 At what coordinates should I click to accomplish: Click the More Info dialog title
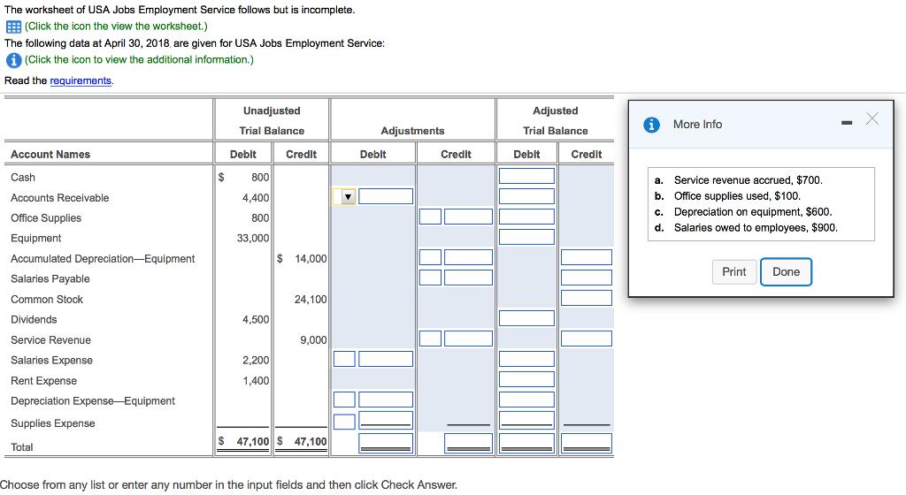(697, 125)
